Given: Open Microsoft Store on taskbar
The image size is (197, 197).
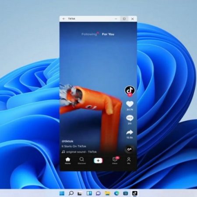Looking at the screenshot, I should pyautogui.click(x=126, y=193).
